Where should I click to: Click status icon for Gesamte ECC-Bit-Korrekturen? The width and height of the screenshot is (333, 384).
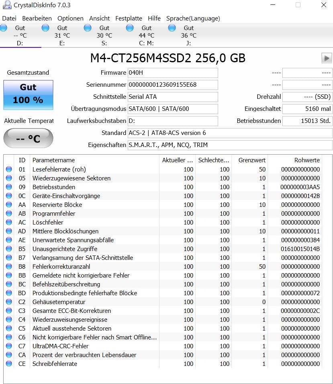pos(9,310)
